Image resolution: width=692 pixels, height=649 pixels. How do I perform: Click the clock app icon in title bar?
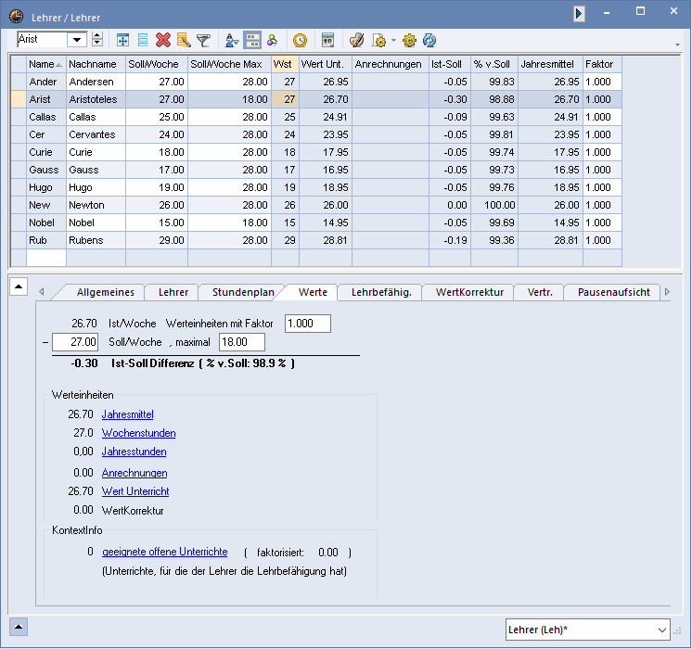[17, 16]
